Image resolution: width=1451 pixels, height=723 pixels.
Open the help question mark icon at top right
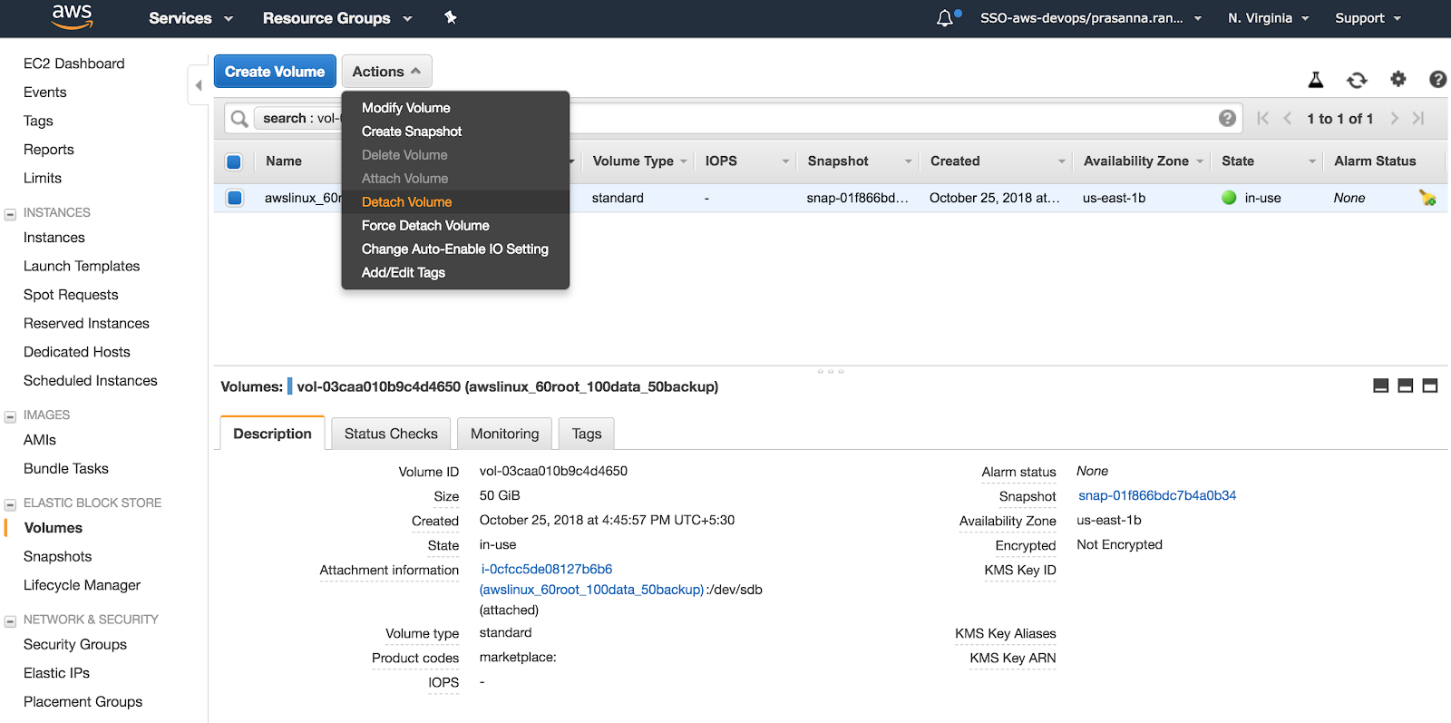tap(1437, 79)
